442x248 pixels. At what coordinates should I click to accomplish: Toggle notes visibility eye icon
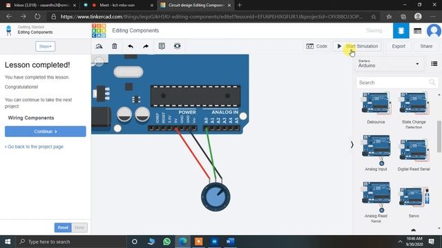[x=177, y=46]
